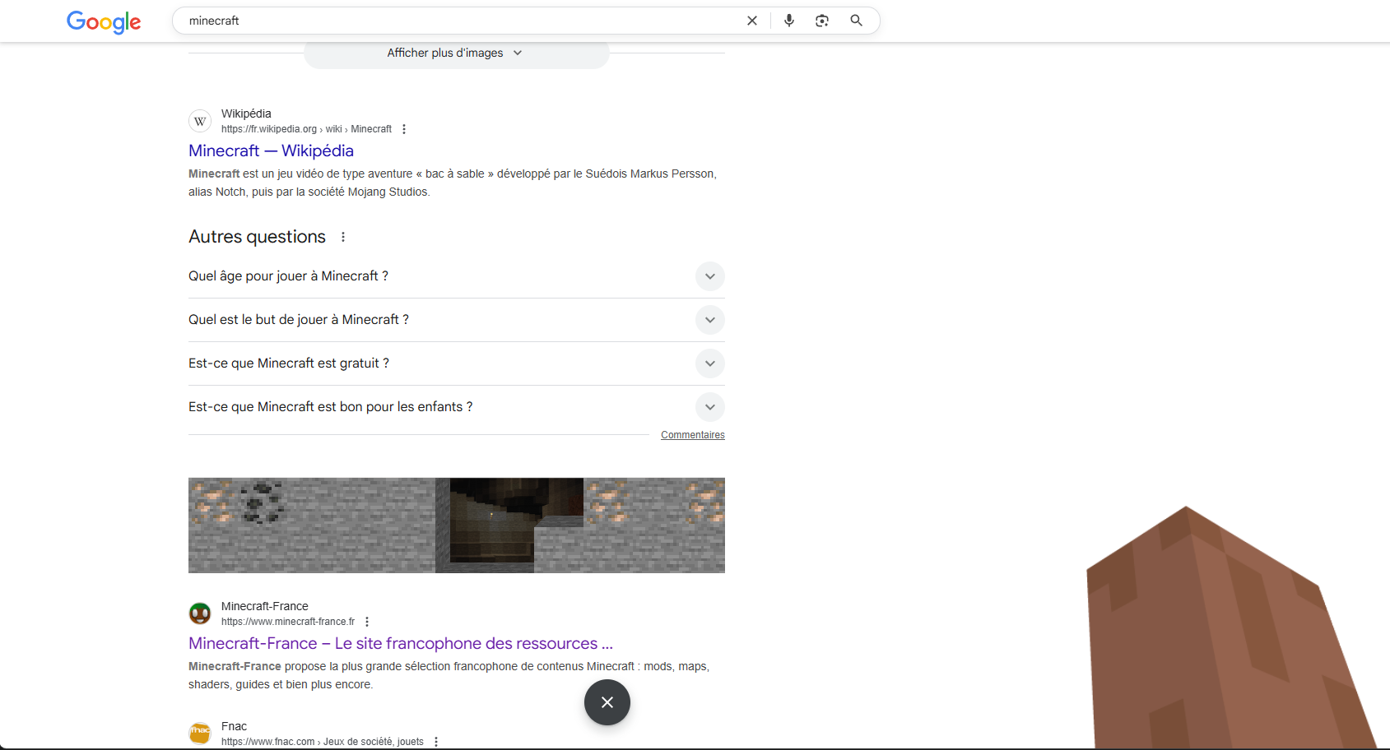Expand "Quel âge pour jouer à Minecraft ?"
The image size is (1390, 750).
pyautogui.click(x=709, y=276)
